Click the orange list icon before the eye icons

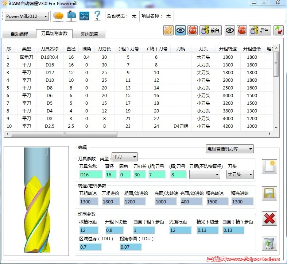(168, 30)
